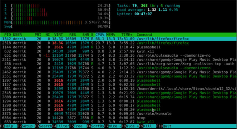
Task: Open the F6 SortBy option
Action: tap(95, 126)
